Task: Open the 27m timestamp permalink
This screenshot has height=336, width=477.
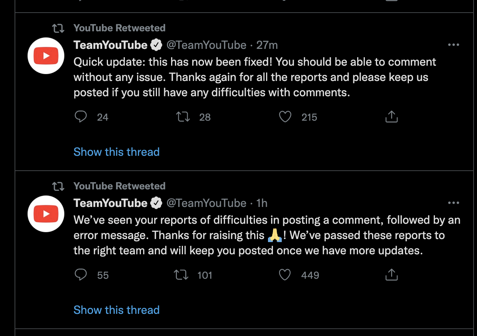Action: point(267,45)
